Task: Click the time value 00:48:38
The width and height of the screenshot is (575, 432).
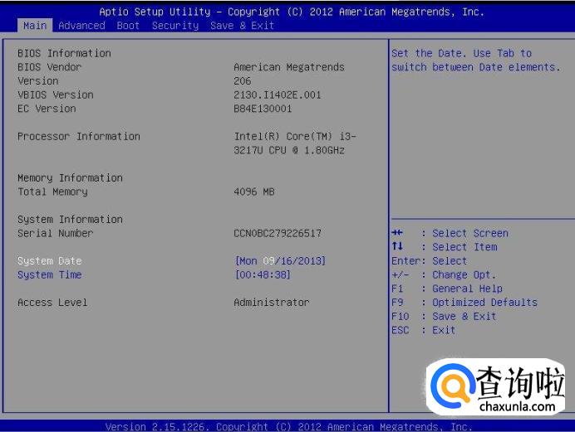Action: point(263,274)
